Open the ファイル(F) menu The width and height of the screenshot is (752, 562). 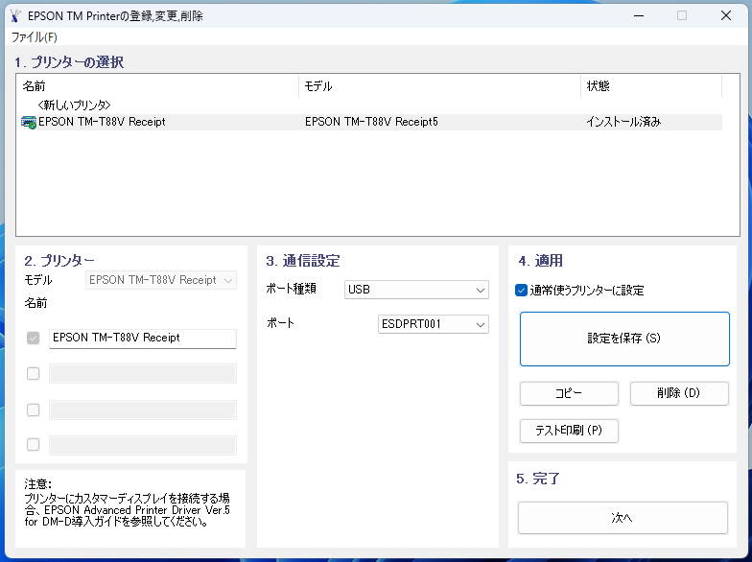click(35, 37)
